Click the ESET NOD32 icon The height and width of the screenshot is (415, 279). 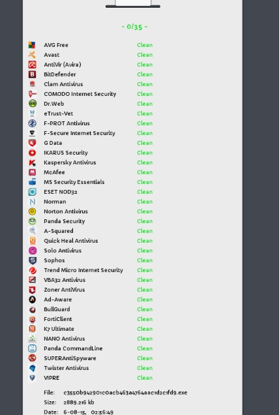[x=32, y=192]
